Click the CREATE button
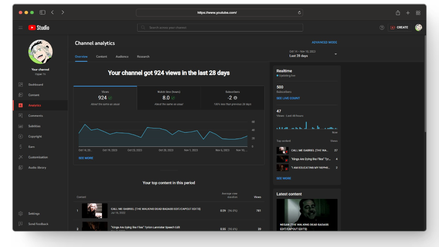This screenshot has width=439, height=247. (399, 27)
